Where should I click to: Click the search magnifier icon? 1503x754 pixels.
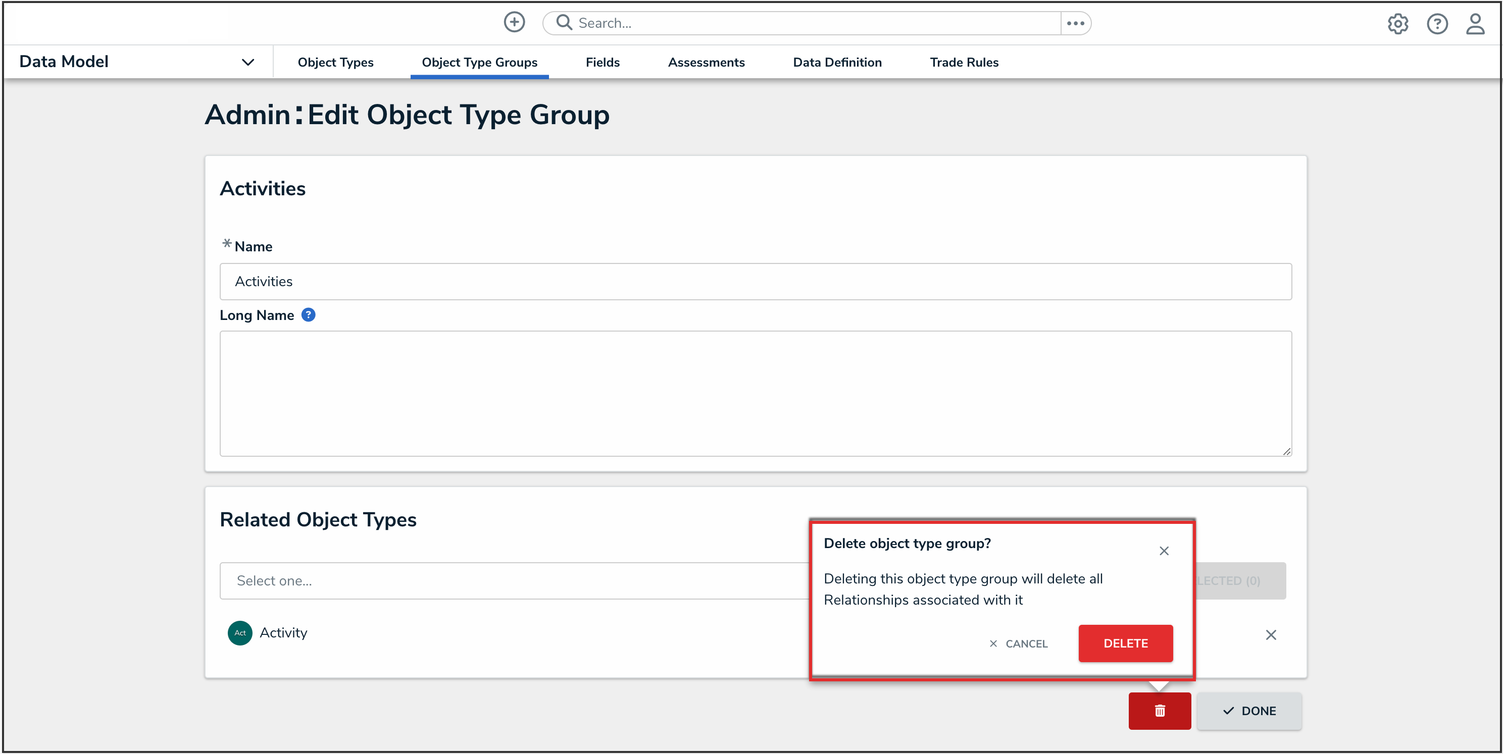tap(564, 22)
